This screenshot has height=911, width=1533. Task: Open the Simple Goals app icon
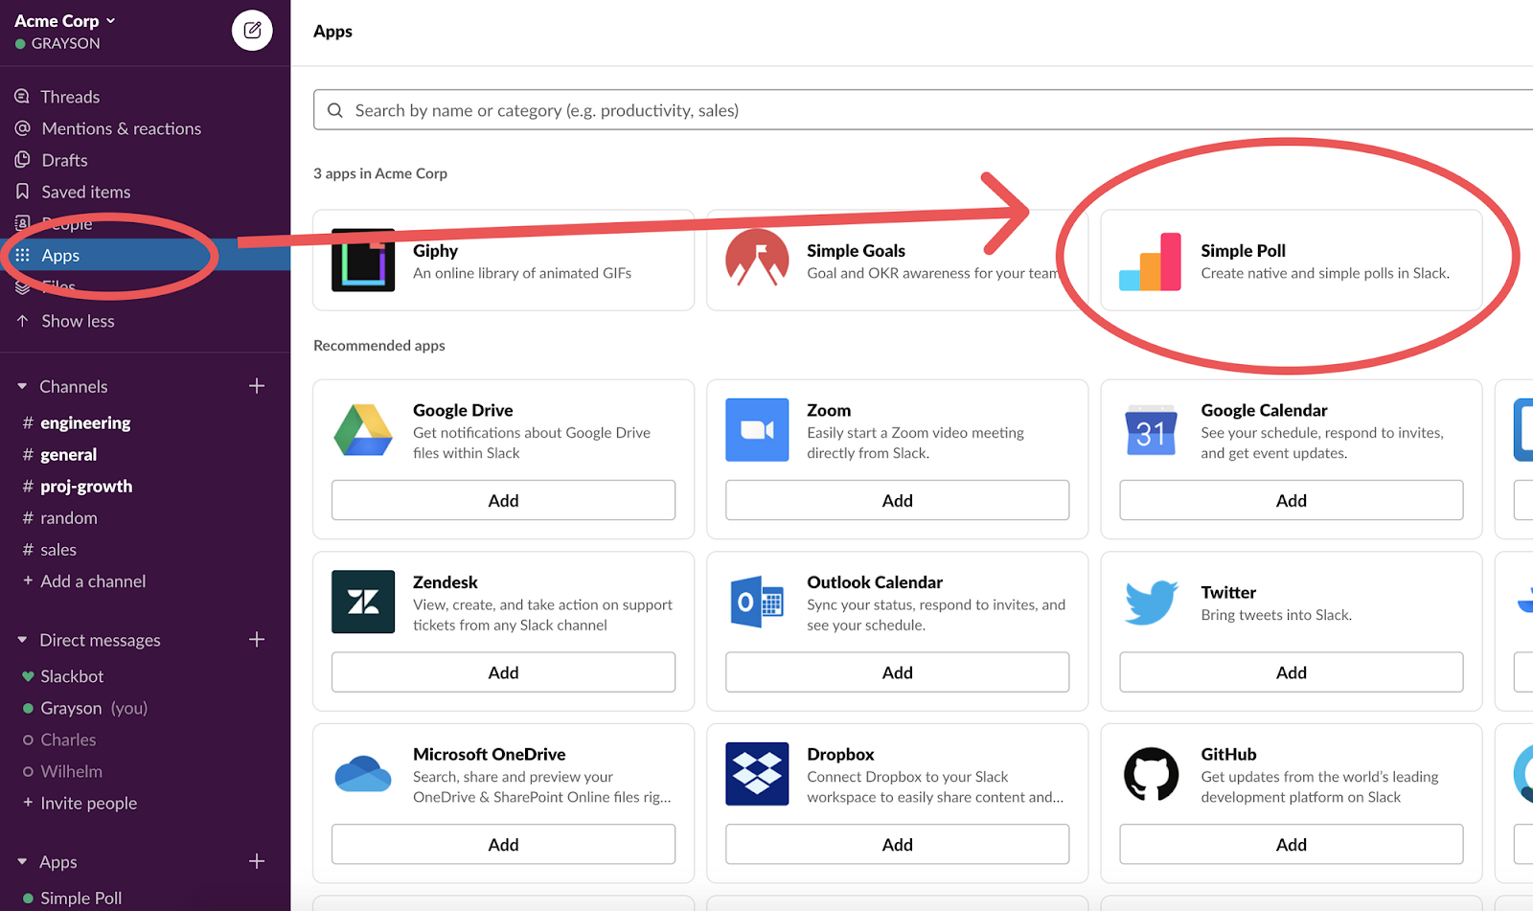pos(757,259)
